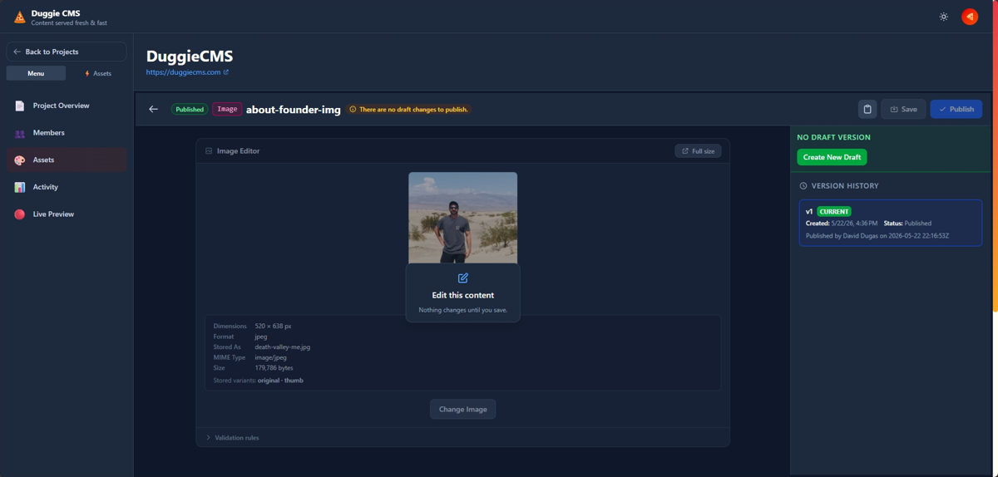
Task: Open Live Preview in sidebar
Action: [67, 214]
